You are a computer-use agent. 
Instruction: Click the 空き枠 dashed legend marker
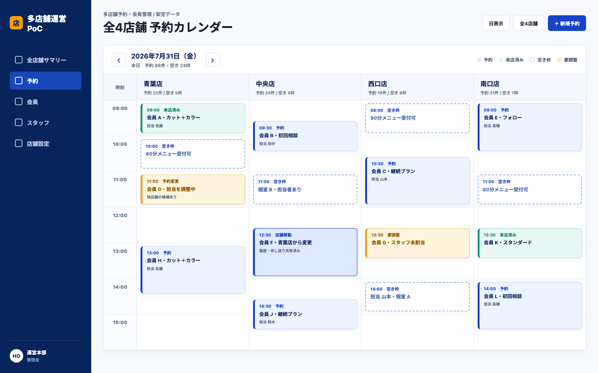tap(533, 60)
